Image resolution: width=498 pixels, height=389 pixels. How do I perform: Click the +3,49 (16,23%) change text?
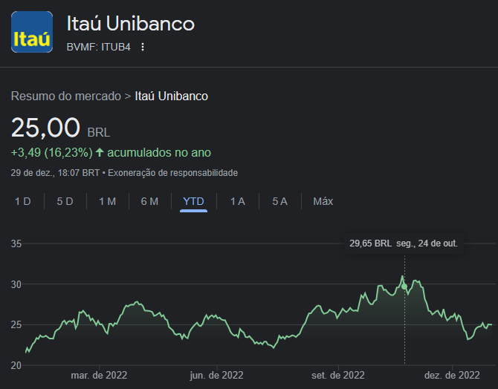click(x=52, y=153)
